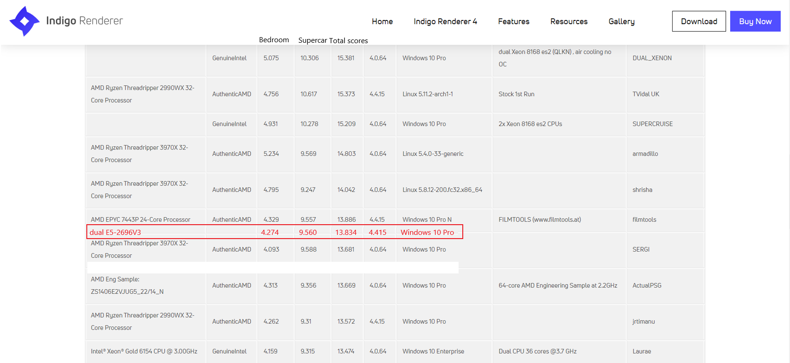Click the Indigo Renderer brand name text
This screenshot has height=363, width=790.
click(x=84, y=21)
